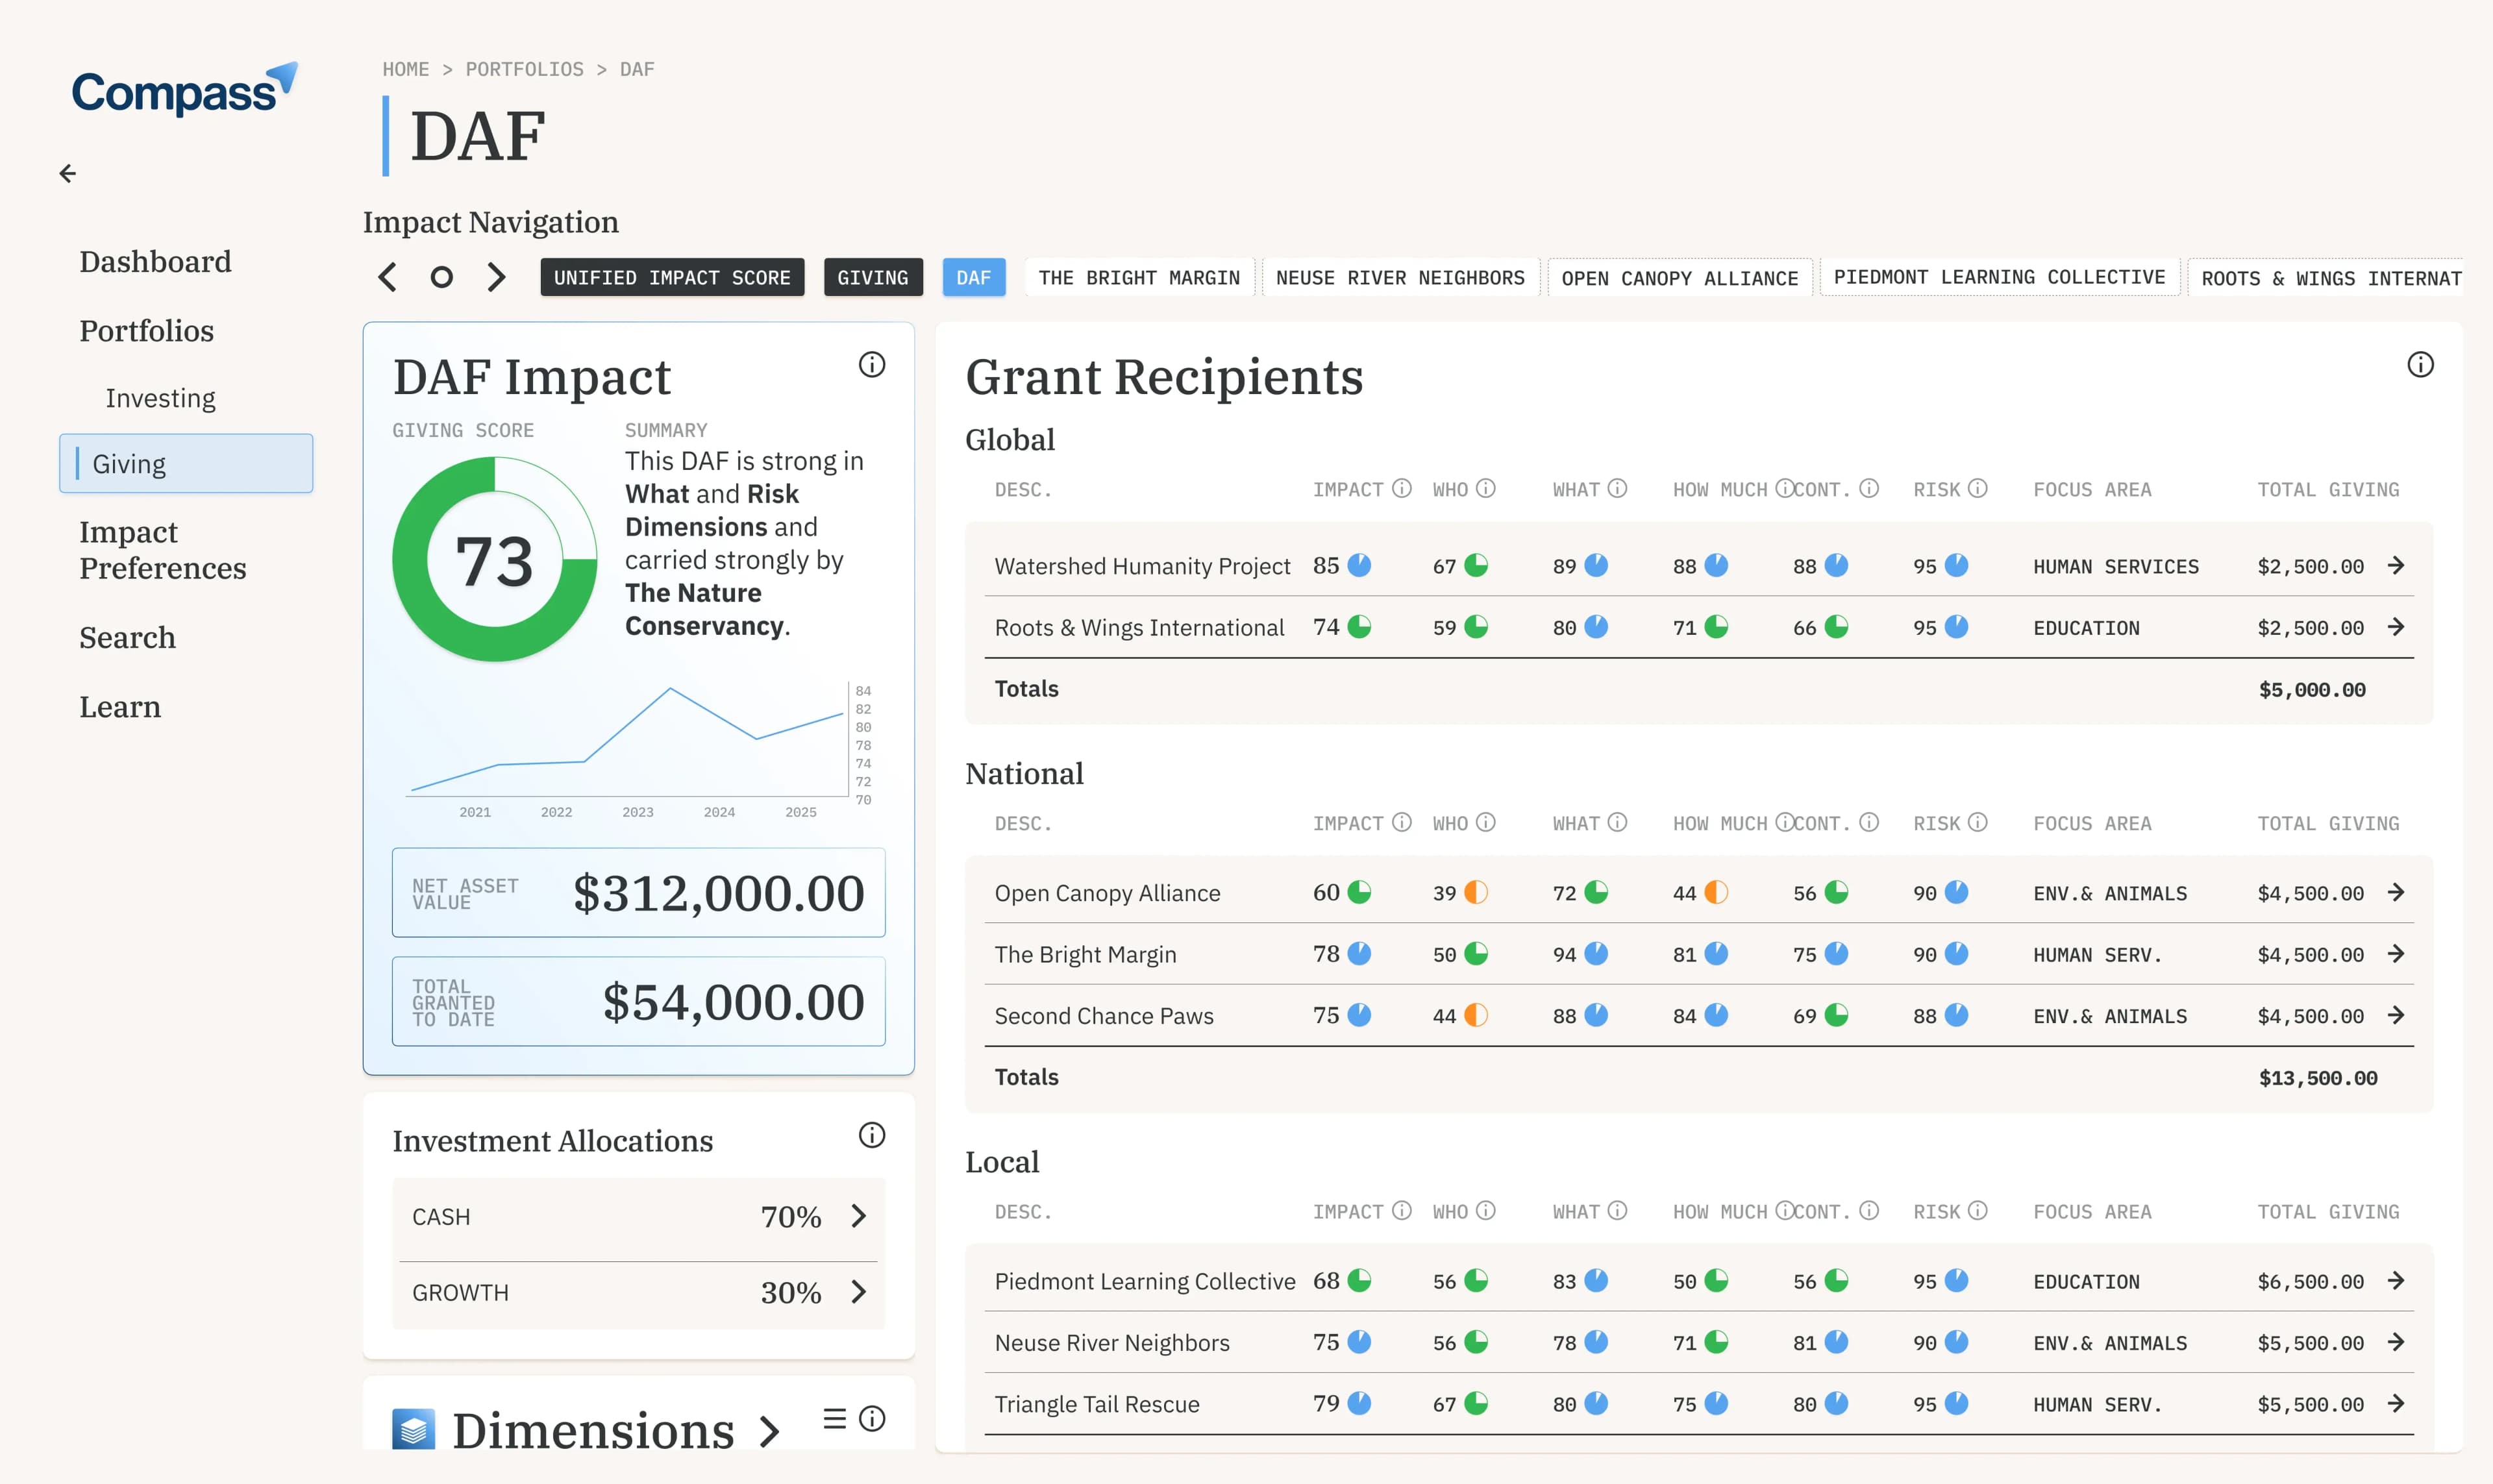Open info icon on DAF Impact card
Screen dimensions: 2493x1484
(872, 365)
